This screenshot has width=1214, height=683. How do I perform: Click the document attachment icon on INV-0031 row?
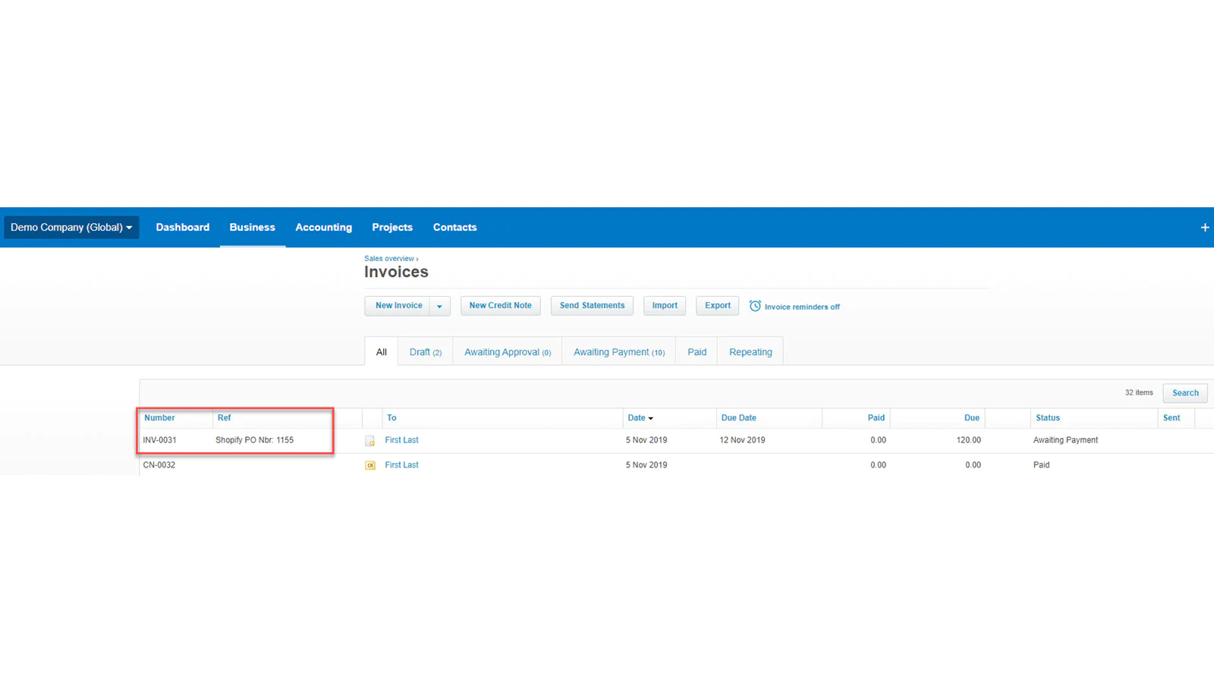(370, 439)
